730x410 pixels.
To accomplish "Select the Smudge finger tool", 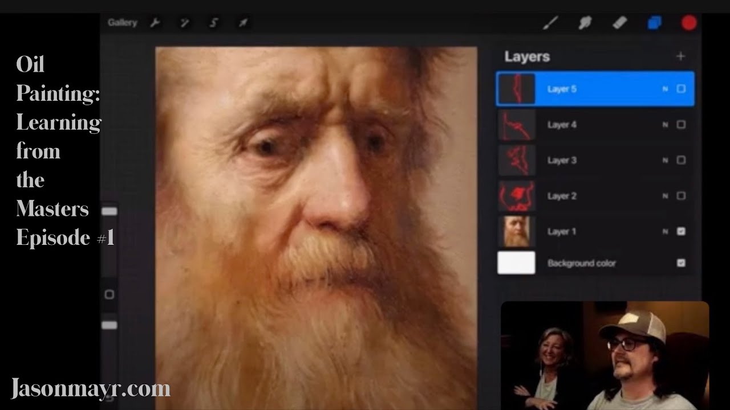I will (x=585, y=23).
